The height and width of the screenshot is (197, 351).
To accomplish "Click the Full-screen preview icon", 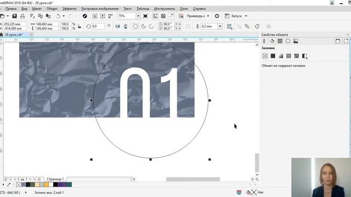I will click(x=145, y=16).
